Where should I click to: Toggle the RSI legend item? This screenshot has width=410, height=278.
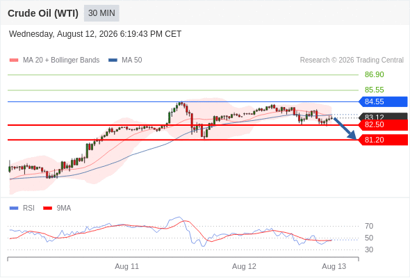22,208
